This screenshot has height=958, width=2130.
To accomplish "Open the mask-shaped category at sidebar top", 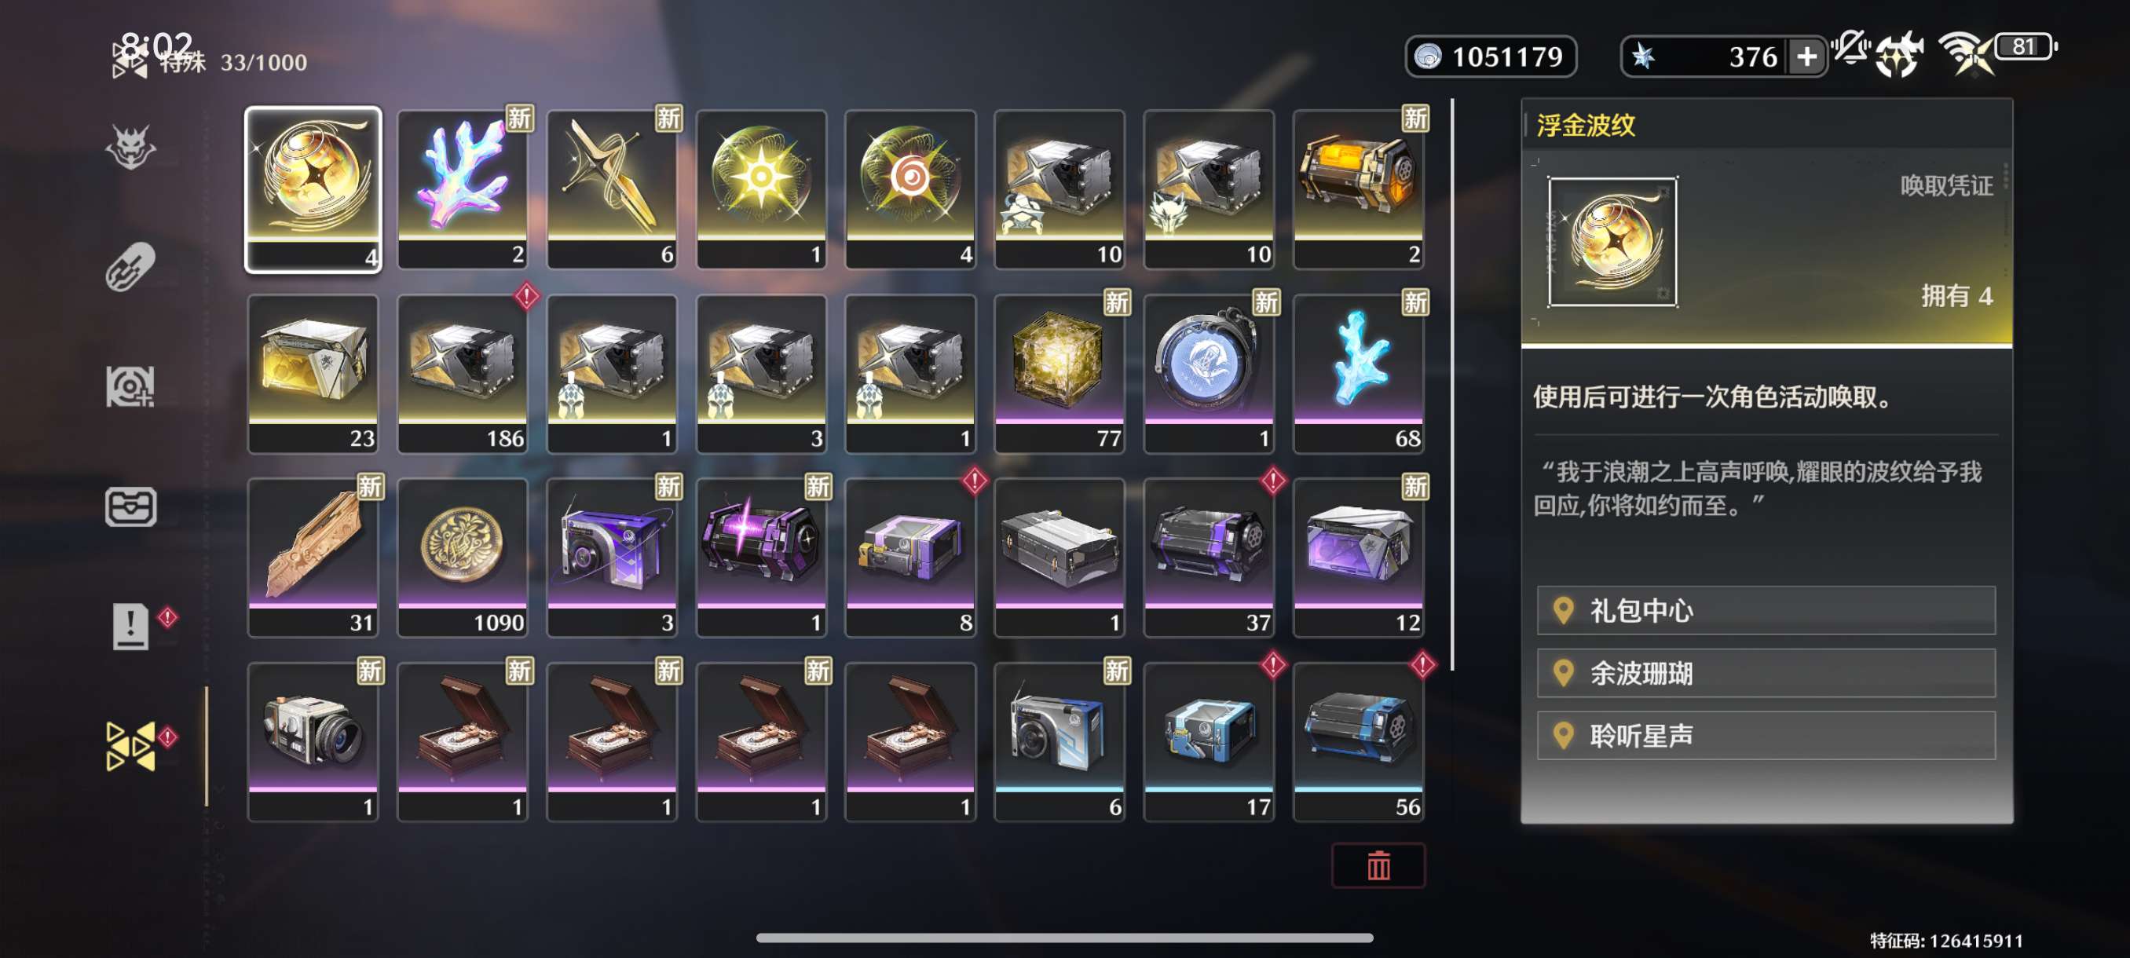I will click(130, 147).
